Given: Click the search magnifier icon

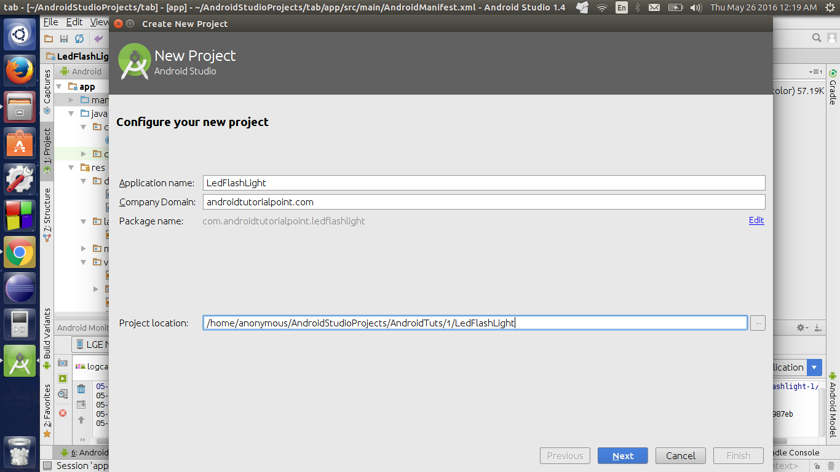Looking at the screenshot, I should click(x=817, y=38).
